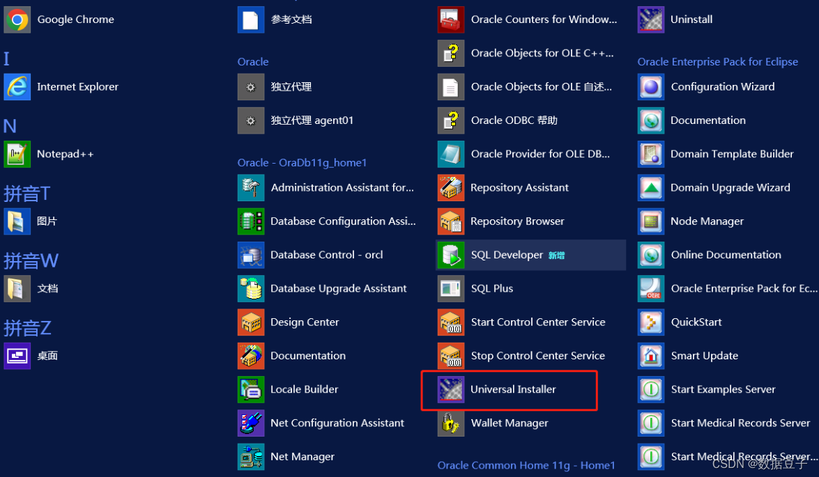Image resolution: width=819 pixels, height=477 pixels.
Task: Click the Net Manager text label
Action: (x=303, y=458)
